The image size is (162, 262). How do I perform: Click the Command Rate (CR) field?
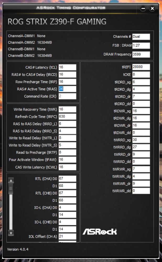click(67, 96)
